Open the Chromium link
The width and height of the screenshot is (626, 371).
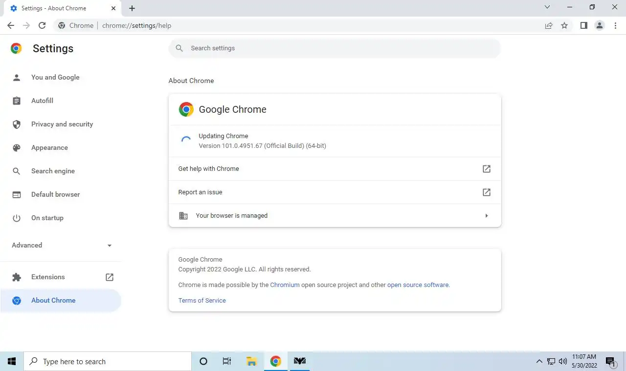point(285,285)
